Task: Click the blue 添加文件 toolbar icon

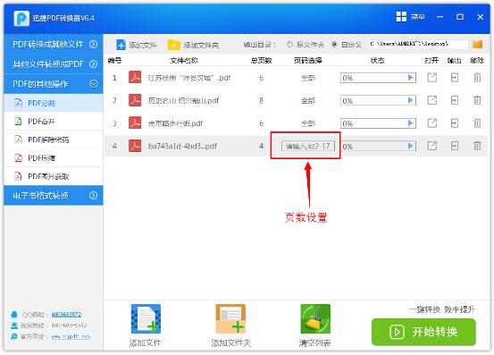Action: (x=121, y=45)
